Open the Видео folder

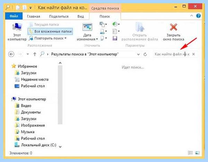point(23,106)
